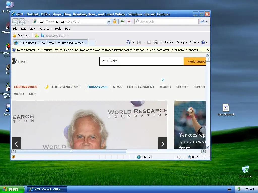This screenshot has height=193, width=258.
Task: Click the Internet zone globe icon
Action: tap(139, 157)
